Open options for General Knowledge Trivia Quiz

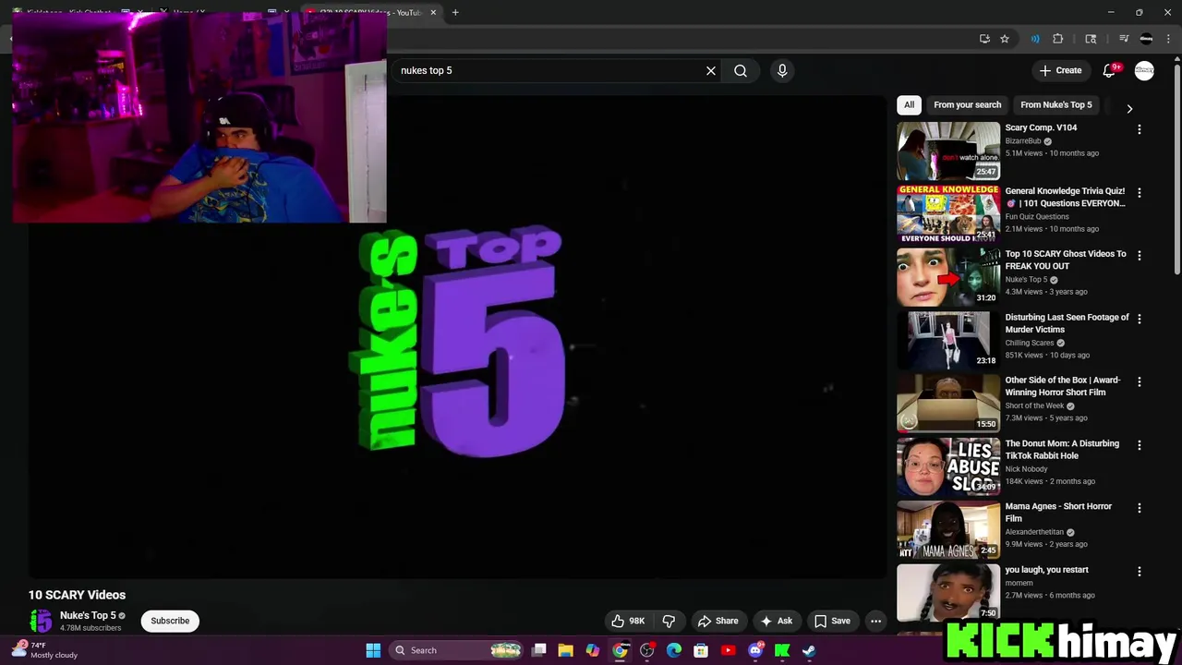tap(1139, 192)
